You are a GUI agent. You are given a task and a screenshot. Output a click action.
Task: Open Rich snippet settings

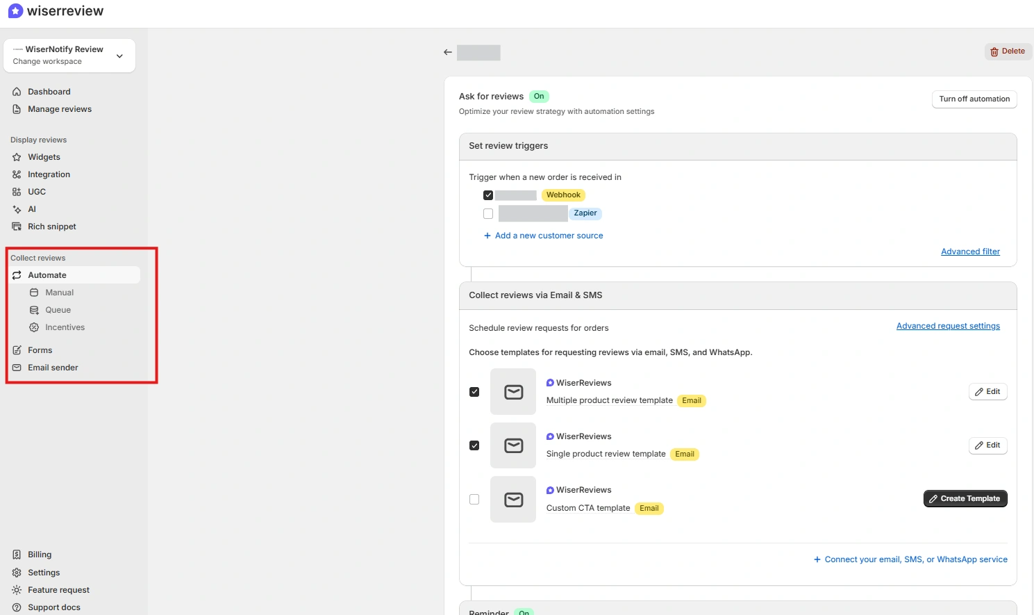[x=51, y=226]
